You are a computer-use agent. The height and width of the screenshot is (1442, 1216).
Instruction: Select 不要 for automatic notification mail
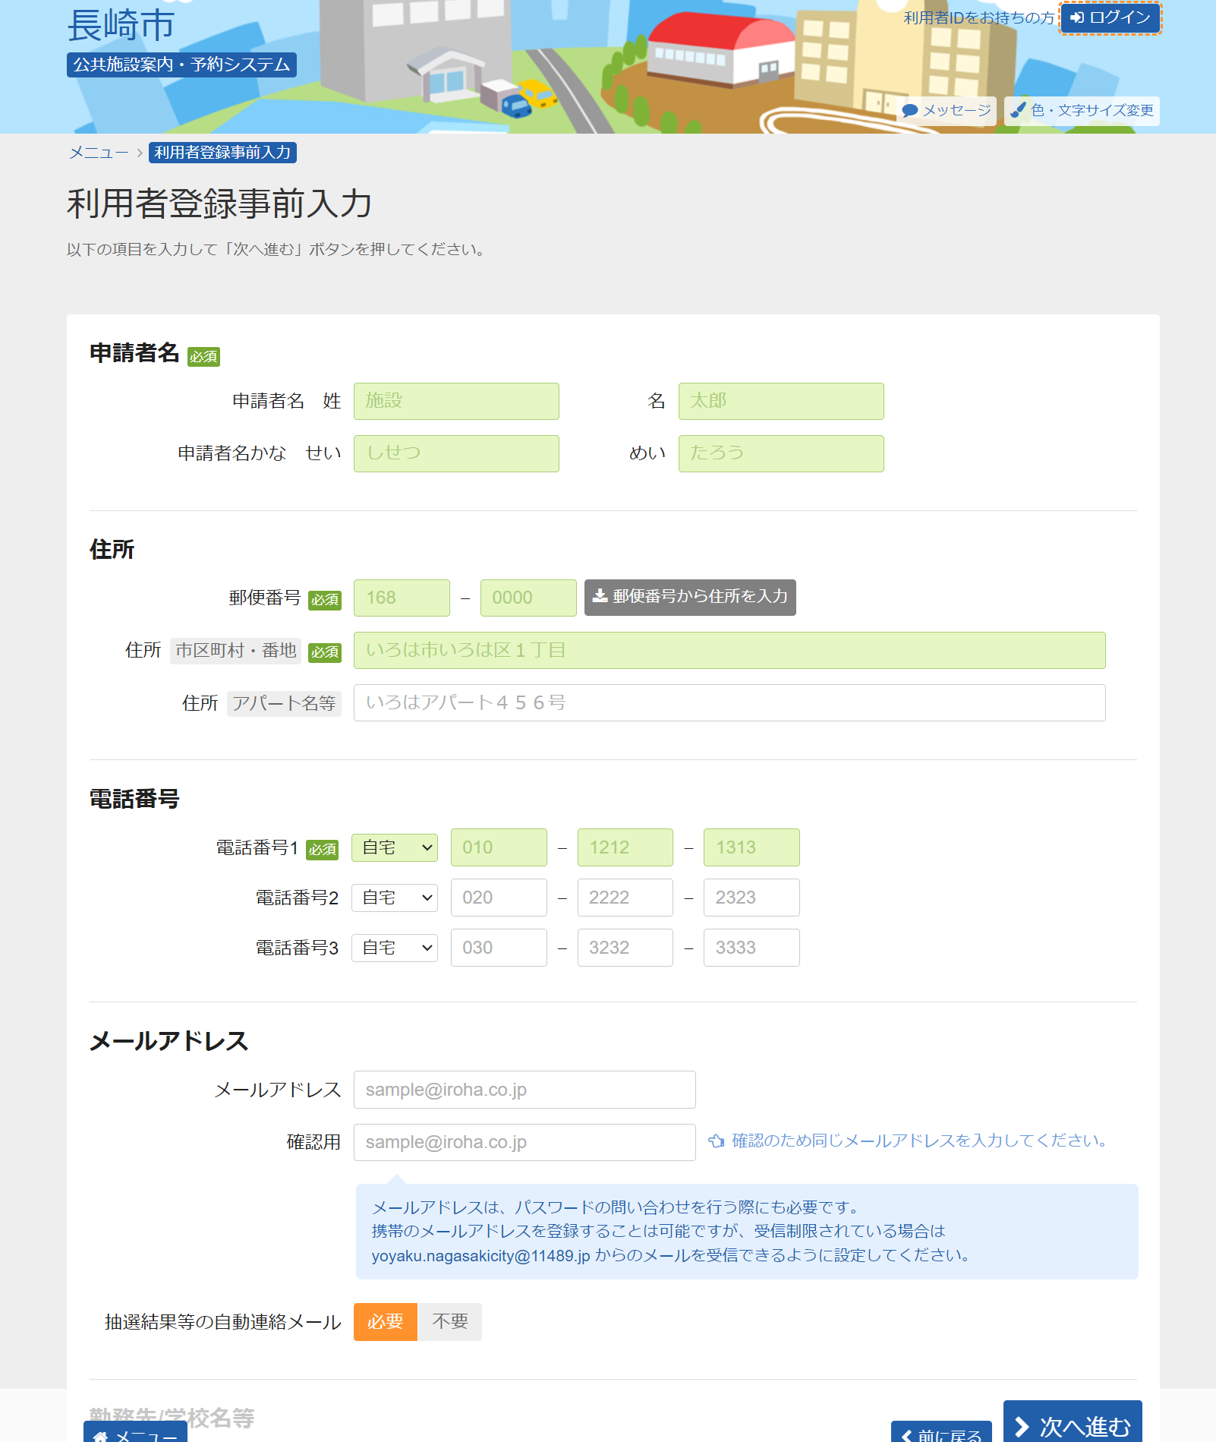tap(449, 1322)
